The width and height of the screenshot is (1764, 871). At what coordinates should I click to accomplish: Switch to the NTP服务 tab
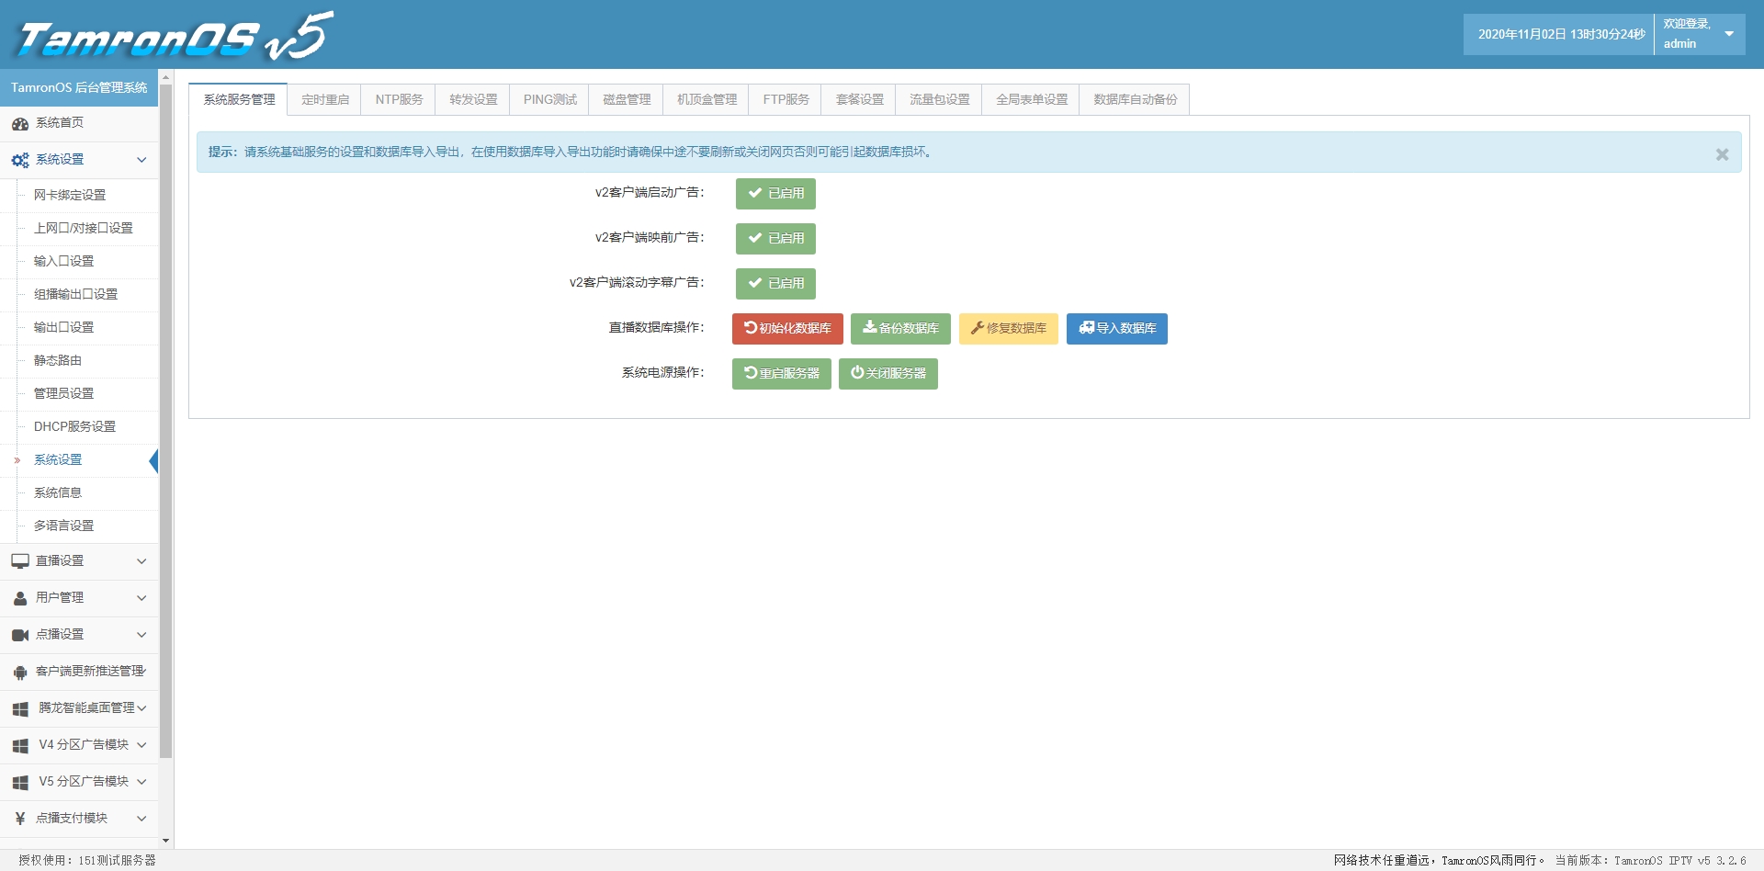point(399,99)
